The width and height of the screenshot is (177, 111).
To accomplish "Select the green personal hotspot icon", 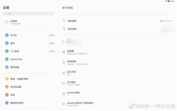I will (x=7, y=51).
